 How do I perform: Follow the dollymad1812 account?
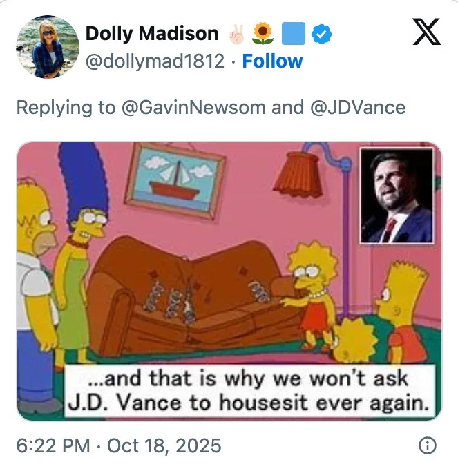[272, 61]
